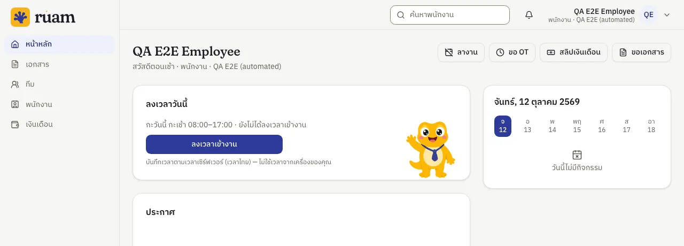
Task: Click the shift text 'กะวันนี้: กะเช้า 08:00–17:00'
Action: [x=189, y=125]
